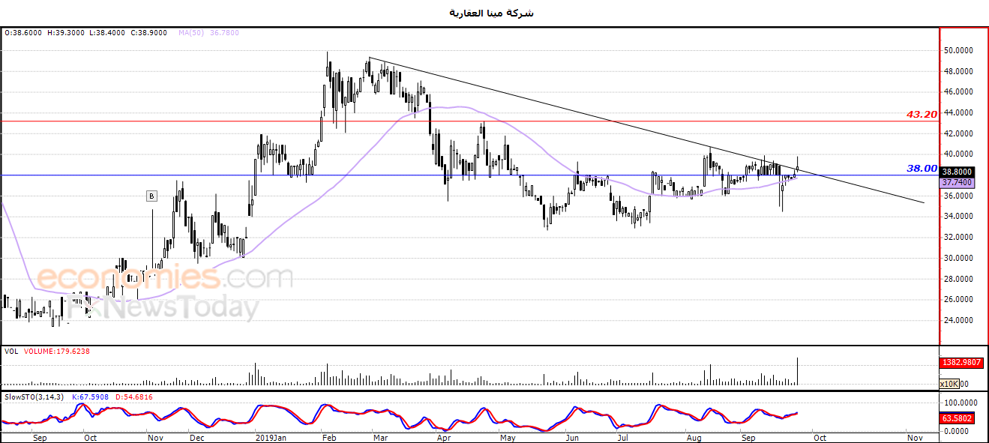989x443 pixels.
Task: Click the Feb date axis label
Action: click(x=329, y=437)
